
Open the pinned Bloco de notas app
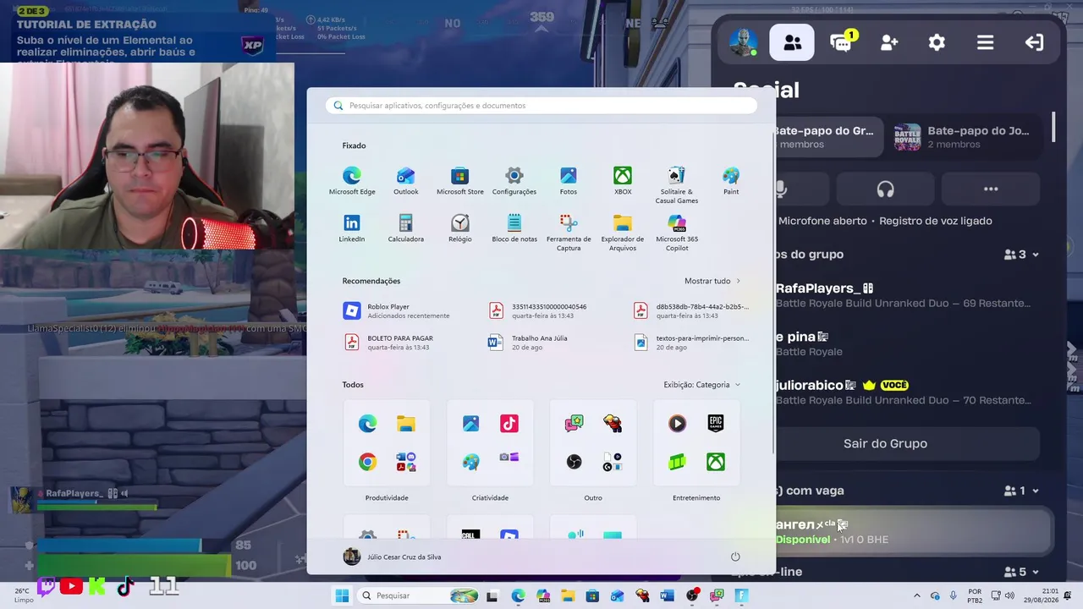click(x=514, y=228)
